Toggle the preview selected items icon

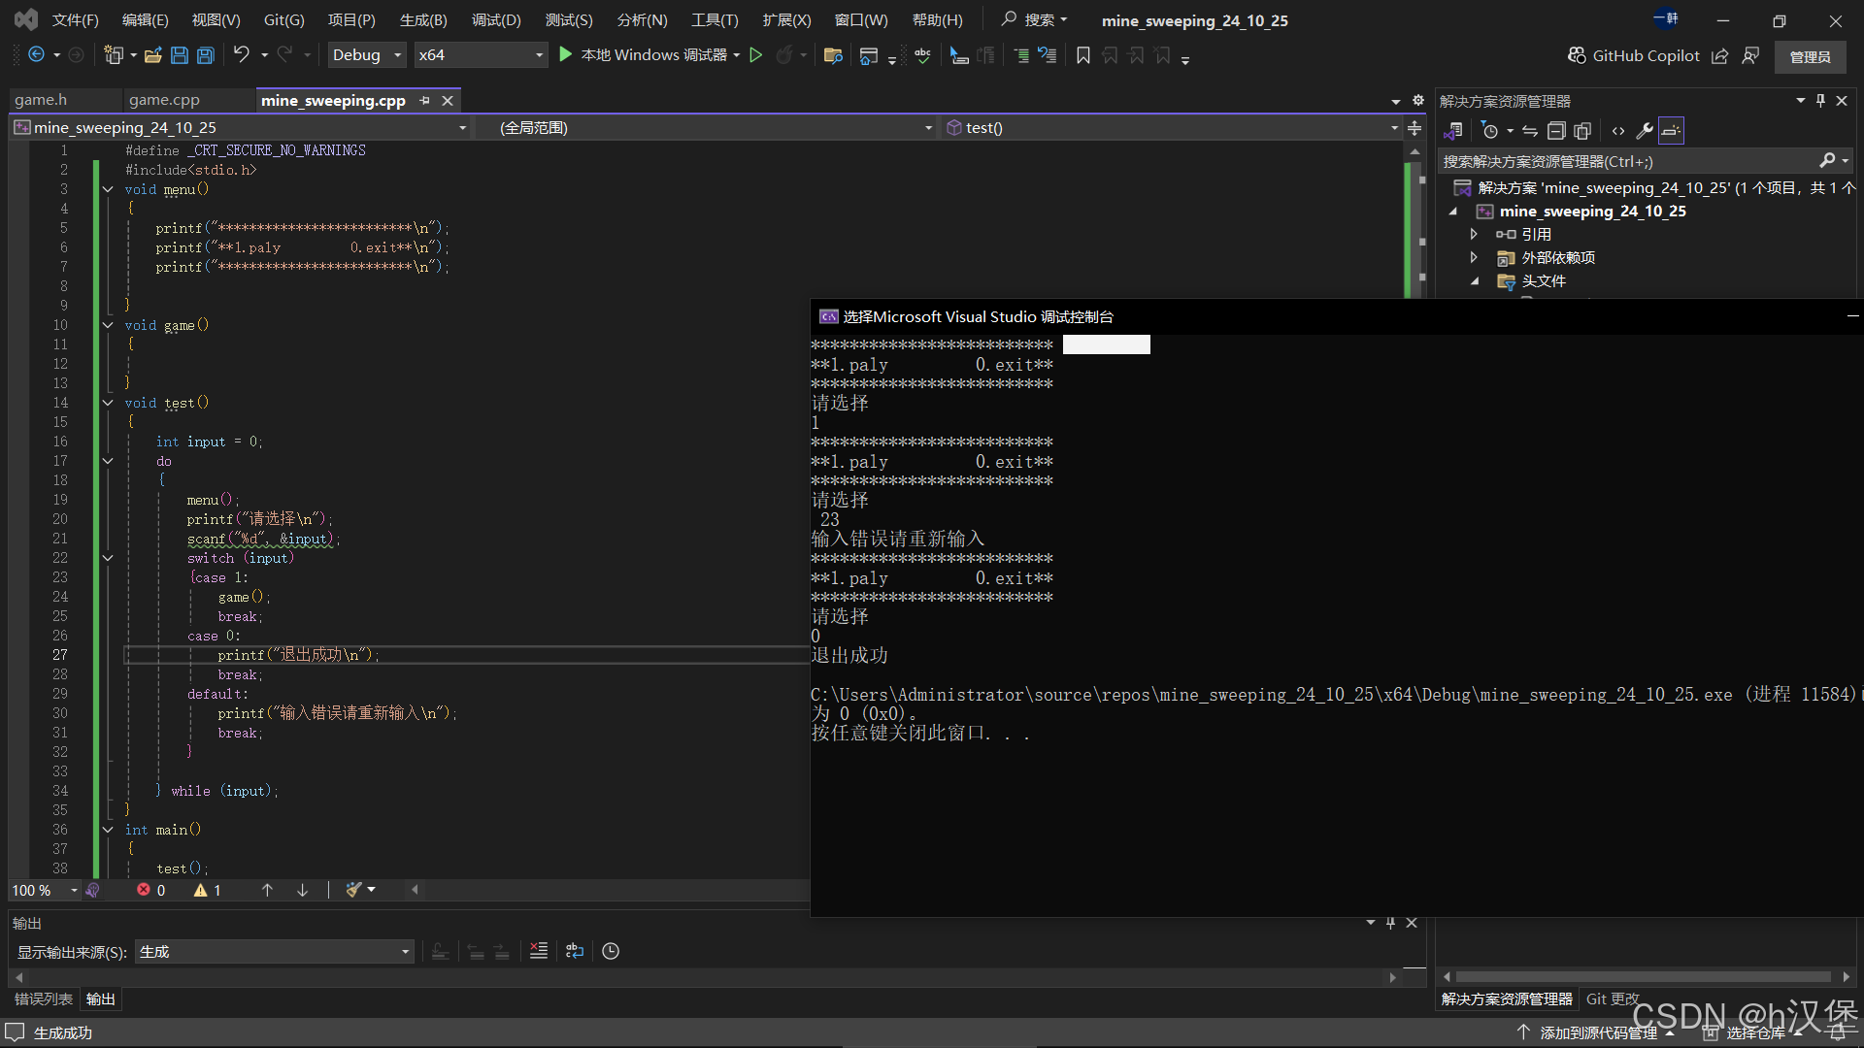(x=1671, y=131)
